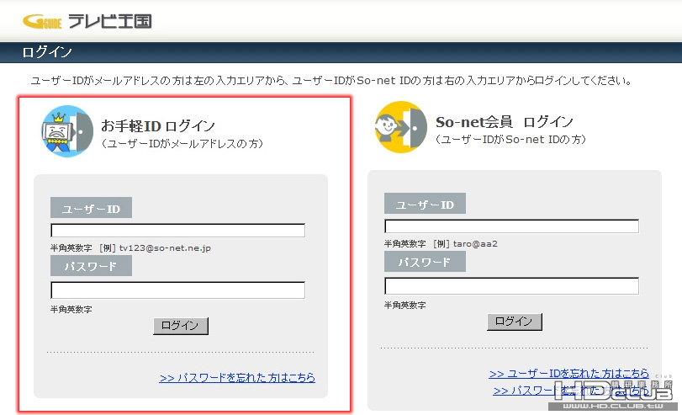Click the So-net会員 ユーザーID gray label
The image size is (682, 415).
pyautogui.click(x=425, y=204)
